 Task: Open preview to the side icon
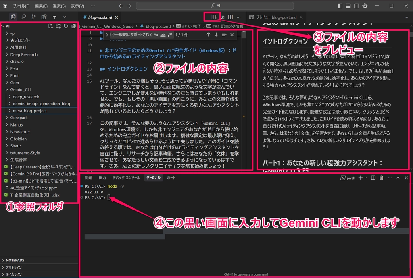(214, 17)
